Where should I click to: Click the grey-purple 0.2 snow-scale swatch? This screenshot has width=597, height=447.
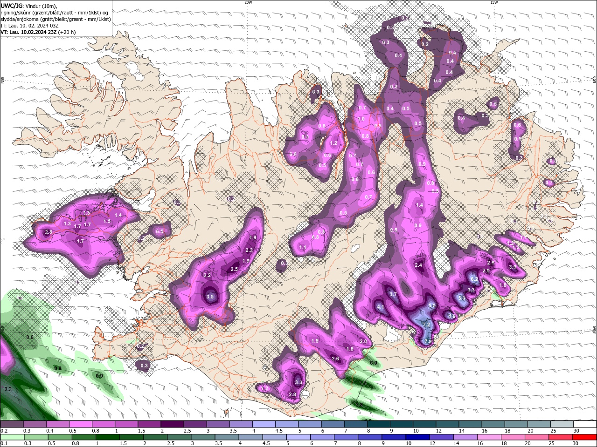[x=12, y=424]
